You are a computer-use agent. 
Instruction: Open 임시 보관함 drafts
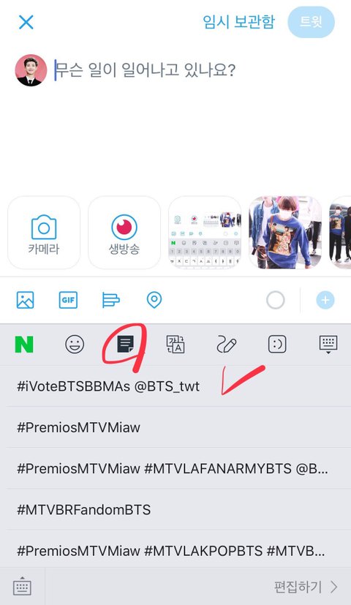[239, 22]
